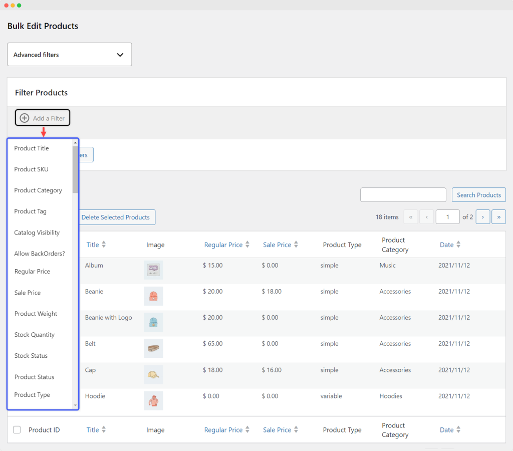The image size is (513, 451).
Task: Jump to last page double arrow
Action: tap(498, 217)
